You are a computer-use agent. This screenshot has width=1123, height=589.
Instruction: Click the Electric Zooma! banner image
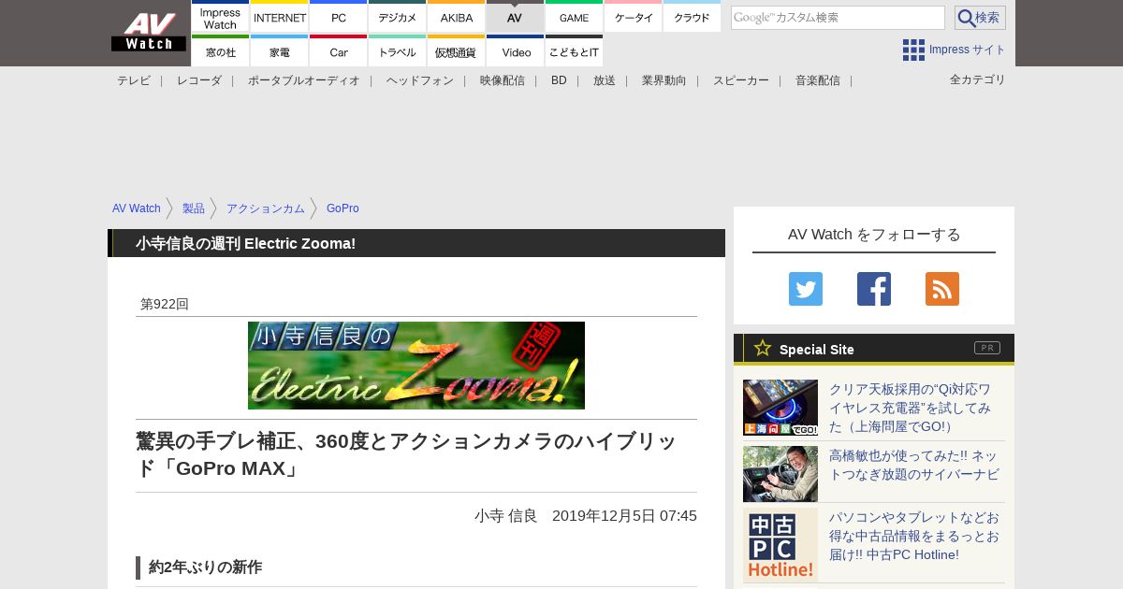(416, 366)
